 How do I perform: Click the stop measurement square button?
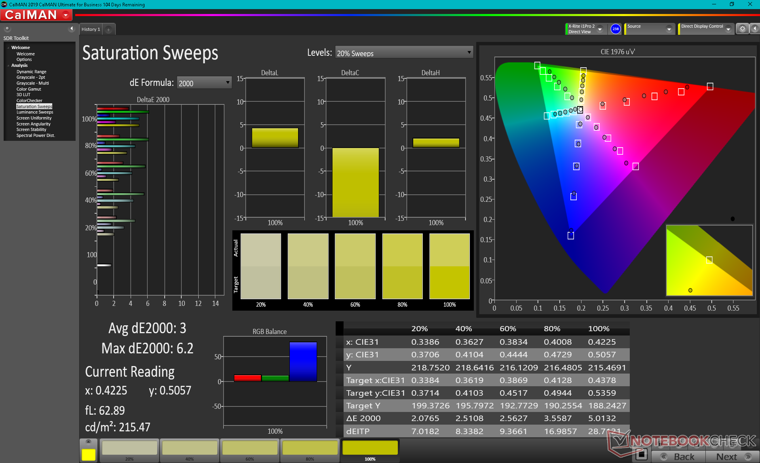[641, 454]
